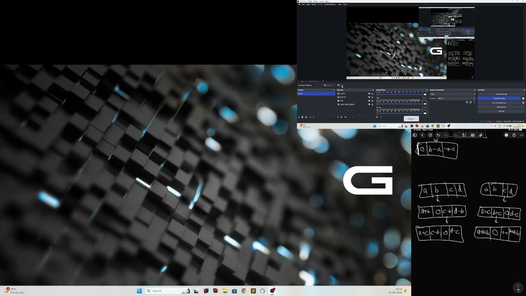
Task: Select the Monitor source row
Action: click(x=355, y=97)
